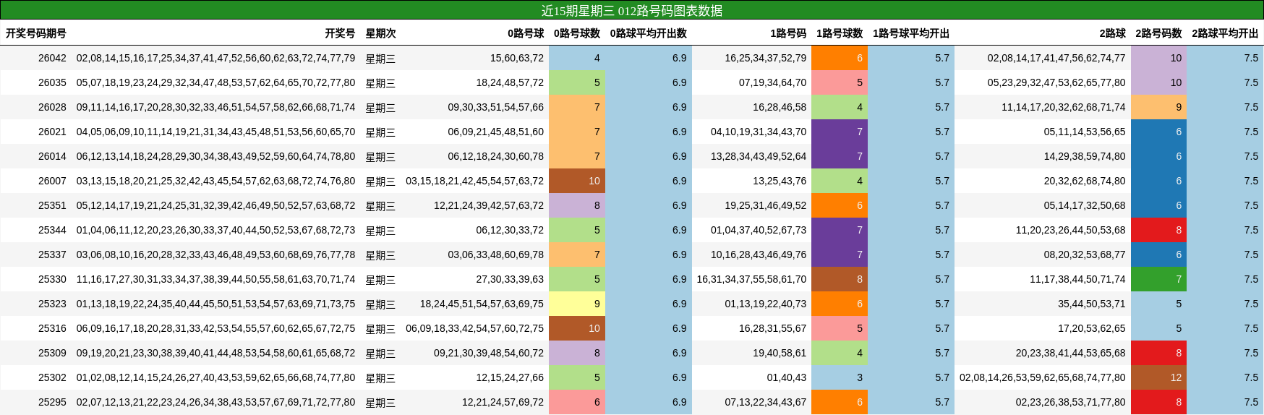Click the 0路球平均开出数 header
Viewport: 1264px width, 415px height.
click(649, 33)
